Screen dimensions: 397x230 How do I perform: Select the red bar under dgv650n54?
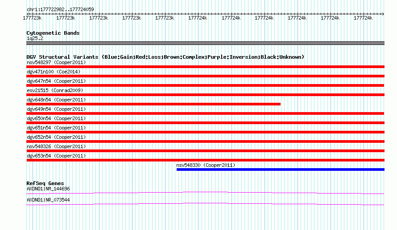point(205,123)
